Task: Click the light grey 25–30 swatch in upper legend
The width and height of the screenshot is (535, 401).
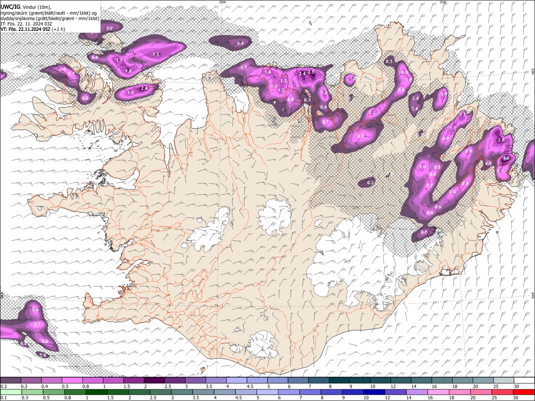Action: tap(504, 381)
